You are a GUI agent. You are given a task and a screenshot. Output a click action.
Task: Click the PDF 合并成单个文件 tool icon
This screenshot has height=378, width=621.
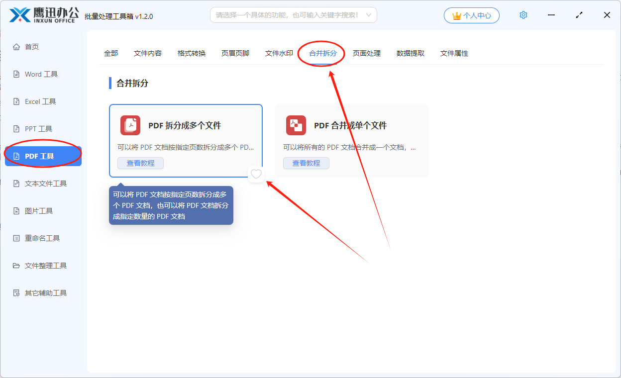pos(296,125)
